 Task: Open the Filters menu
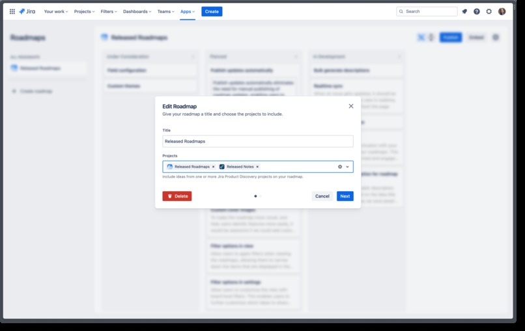(109, 11)
